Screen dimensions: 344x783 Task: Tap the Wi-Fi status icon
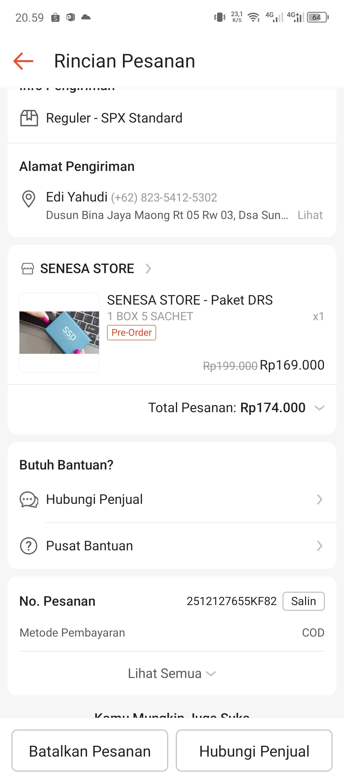tap(254, 17)
